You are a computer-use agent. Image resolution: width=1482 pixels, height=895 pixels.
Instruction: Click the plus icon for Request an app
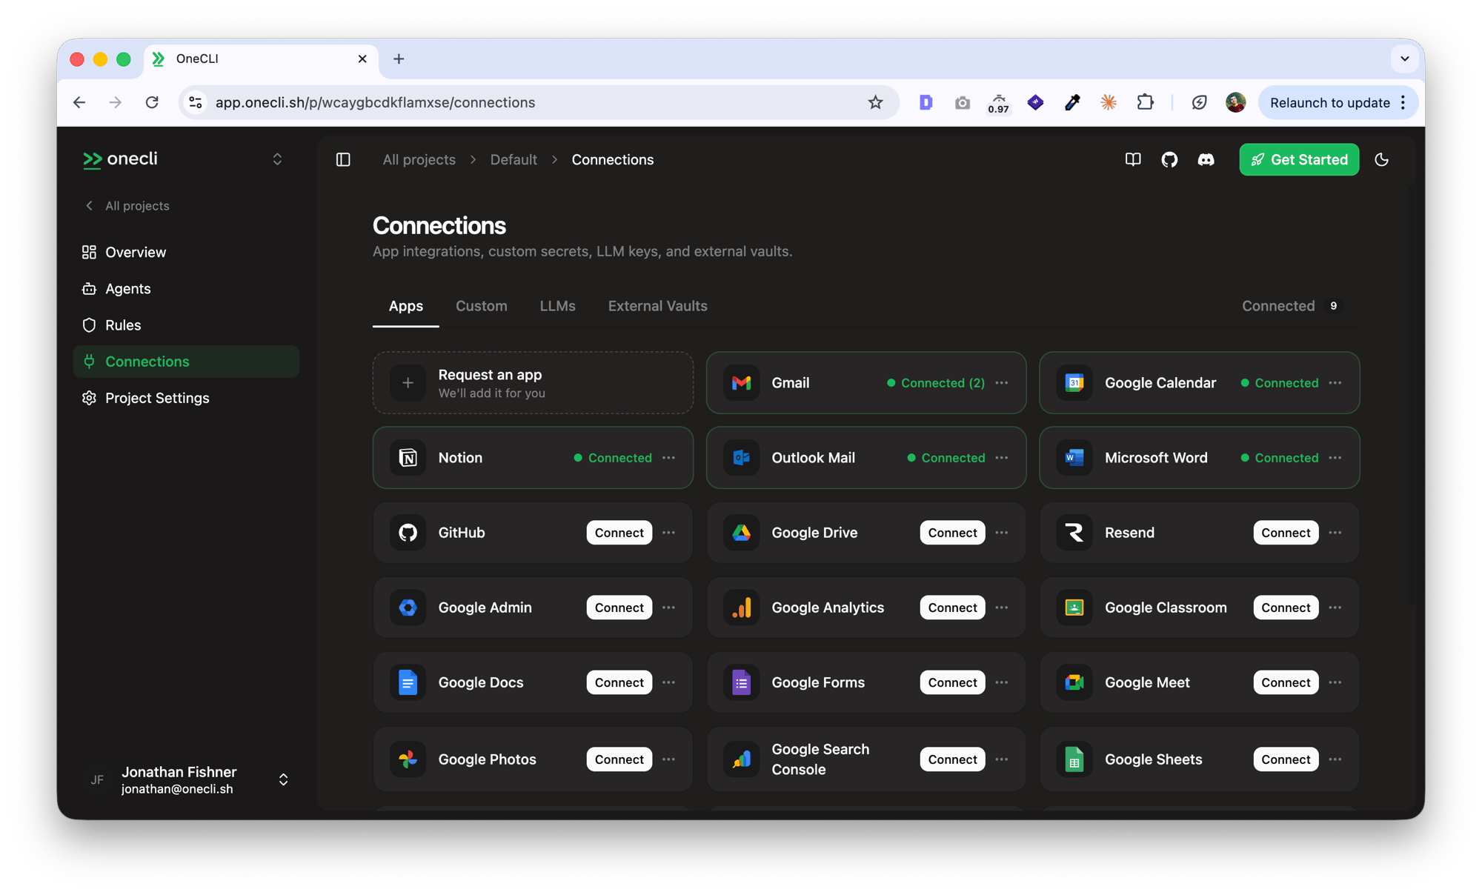pos(408,383)
